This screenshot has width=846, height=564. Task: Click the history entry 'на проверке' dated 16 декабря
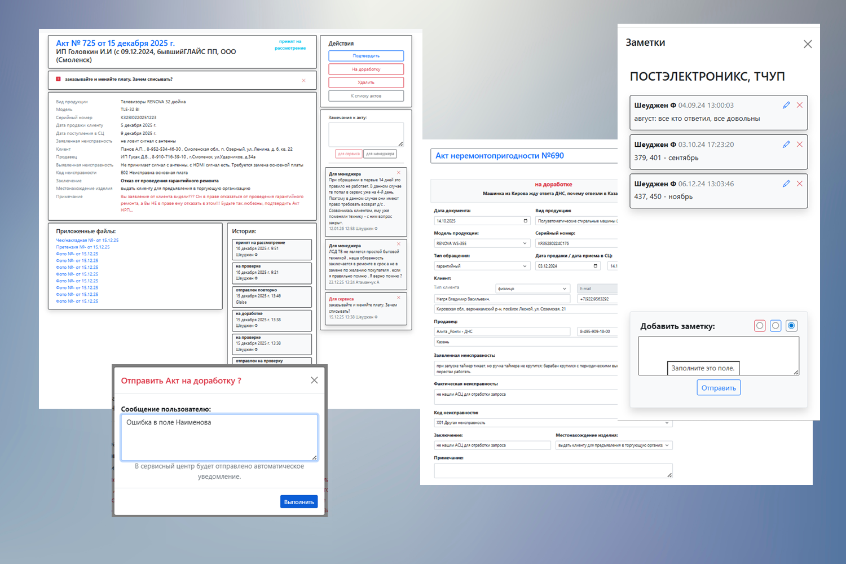click(x=272, y=273)
